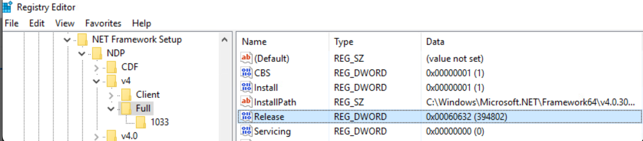Image resolution: width=643 pixels, height=141 pixels.
Task: Open the View menu
Action: click(x=65, y=23)
